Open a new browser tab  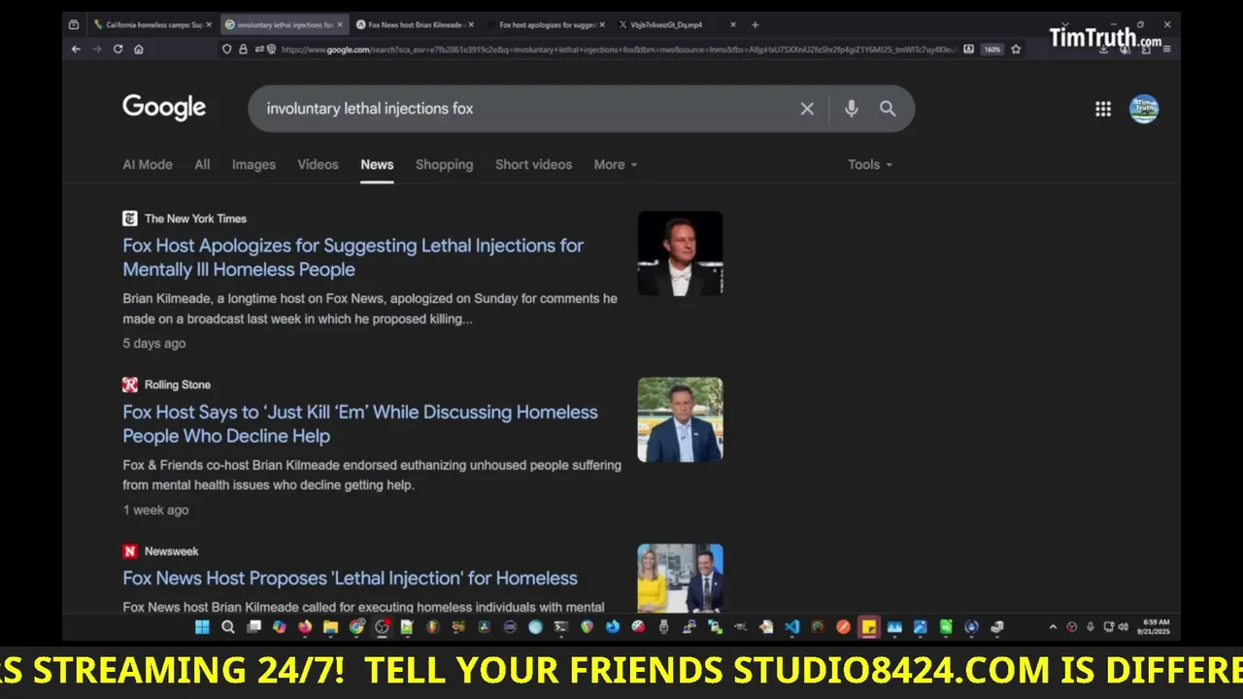coord(756,24)
